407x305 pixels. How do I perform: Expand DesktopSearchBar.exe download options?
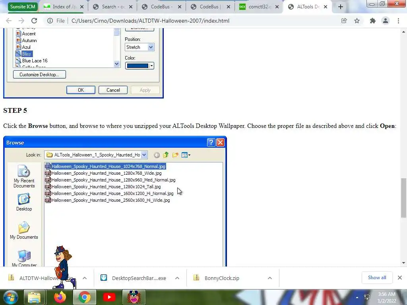pyautogui.click(x=177, y=278)
